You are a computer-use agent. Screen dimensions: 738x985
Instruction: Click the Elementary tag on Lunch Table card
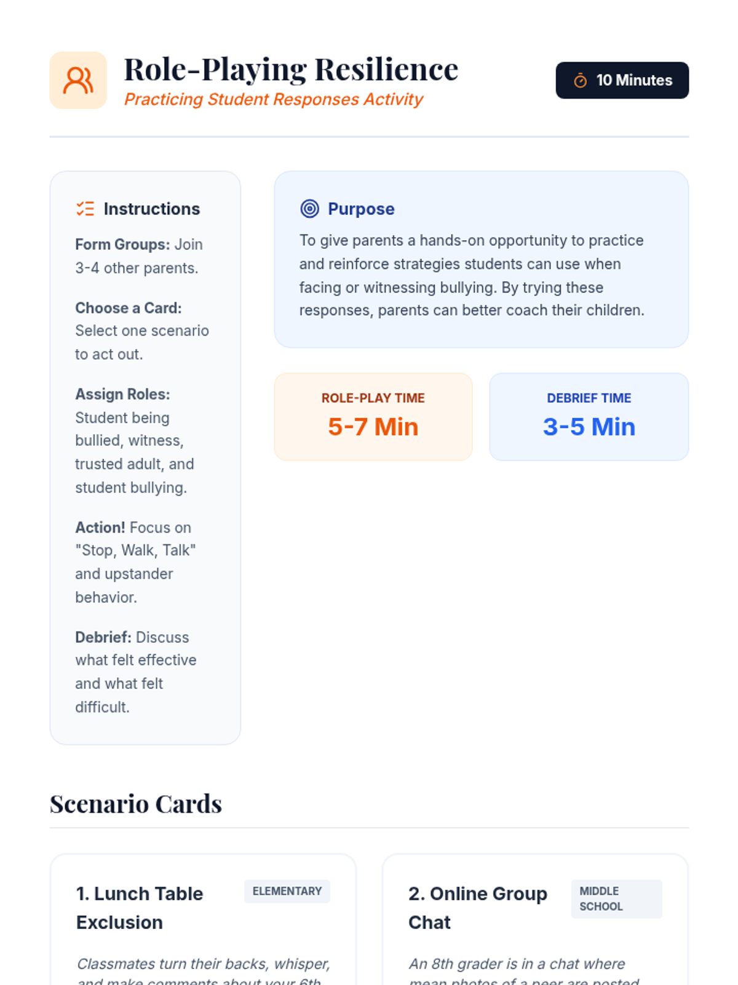pos(287,891)
